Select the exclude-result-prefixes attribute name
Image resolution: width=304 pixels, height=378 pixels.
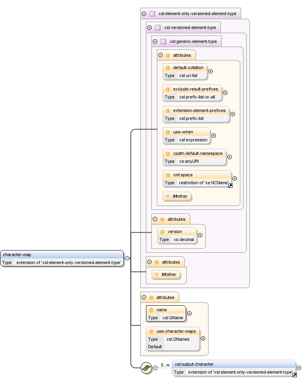pyautogui.click(x=195, y=89)
